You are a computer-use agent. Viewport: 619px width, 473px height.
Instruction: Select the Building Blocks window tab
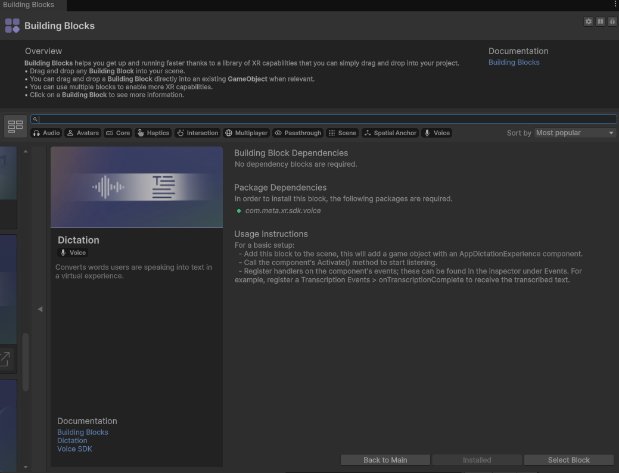click(29, 5)
